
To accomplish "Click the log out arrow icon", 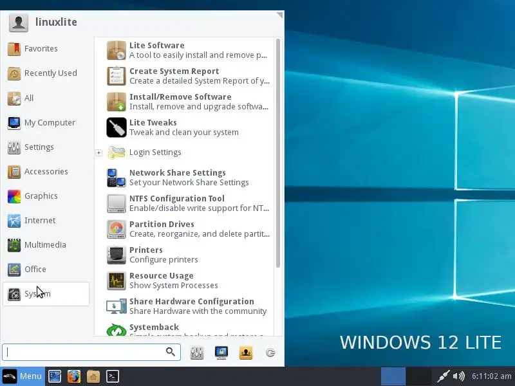I will point(270,353).
